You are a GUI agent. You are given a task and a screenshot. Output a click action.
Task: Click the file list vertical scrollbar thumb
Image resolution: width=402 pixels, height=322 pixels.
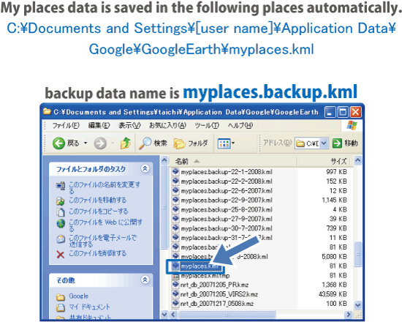(357, 255)
